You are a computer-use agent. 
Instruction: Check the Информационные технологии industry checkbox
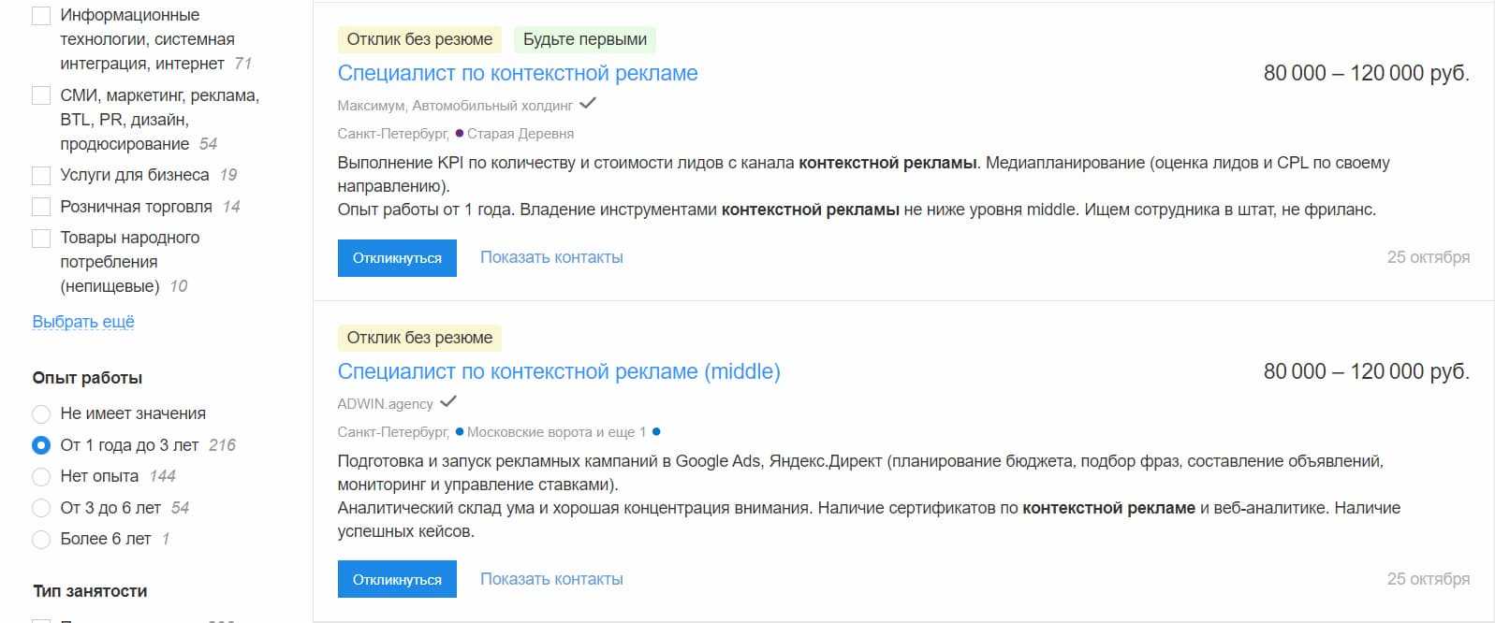(41, 16)
